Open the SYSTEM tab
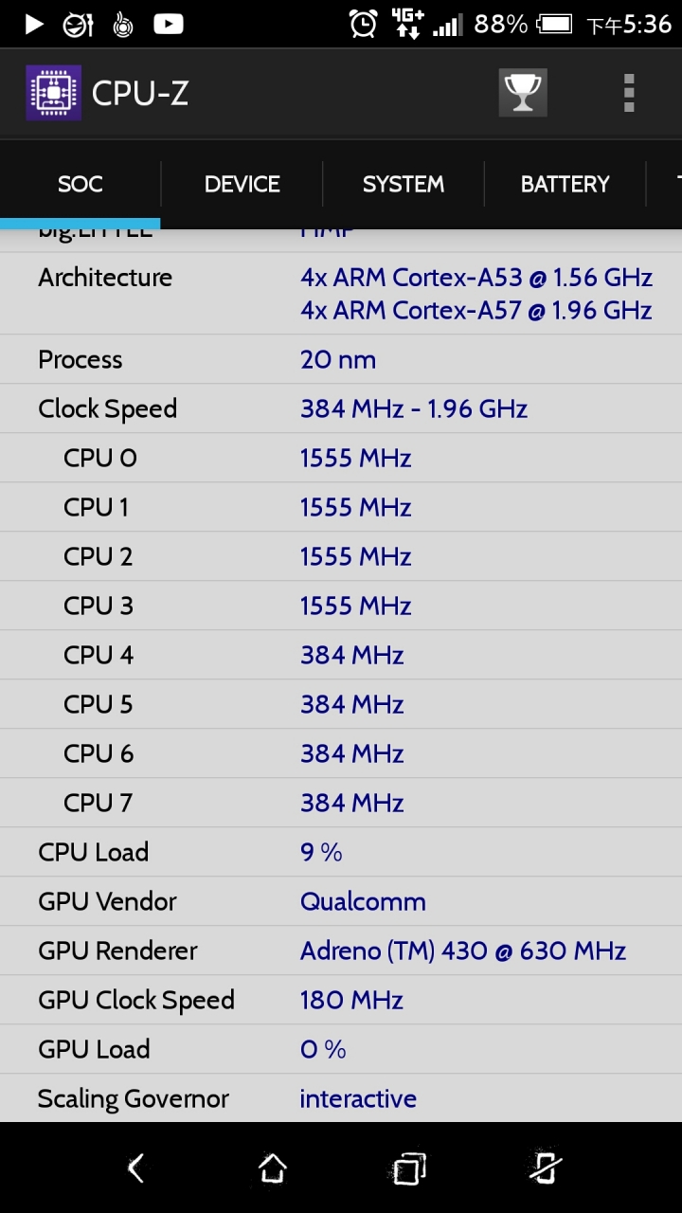 tap(404, 184)
